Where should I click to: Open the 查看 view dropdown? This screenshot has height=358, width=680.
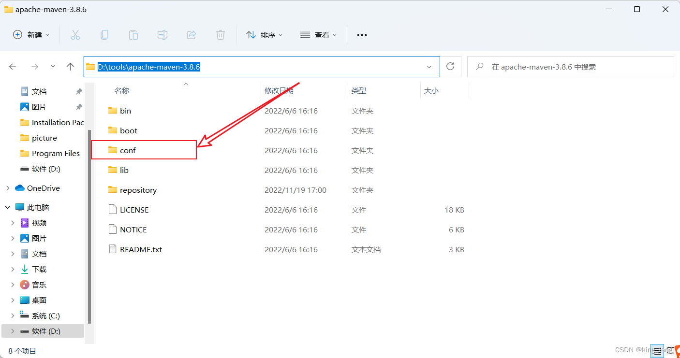[x=319, y=35]
